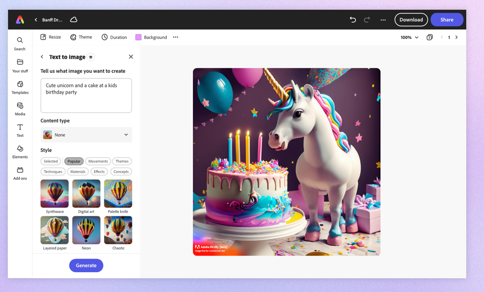Click the page number 1 indicator
This screenshot has width=484, height=292.
pos(449,37)
